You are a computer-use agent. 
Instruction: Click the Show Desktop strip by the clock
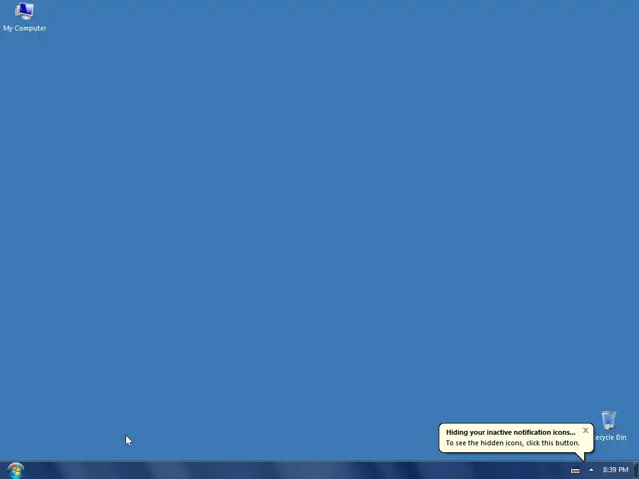coord(636,470)
